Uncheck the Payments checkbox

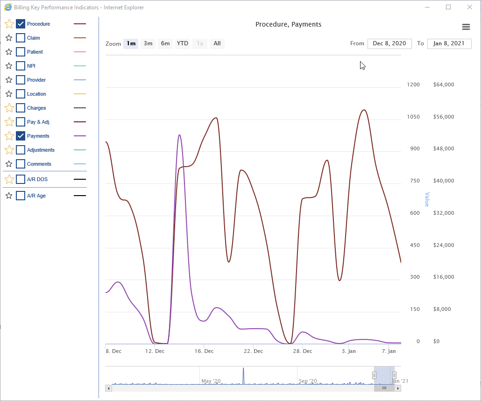pos(21,136)
